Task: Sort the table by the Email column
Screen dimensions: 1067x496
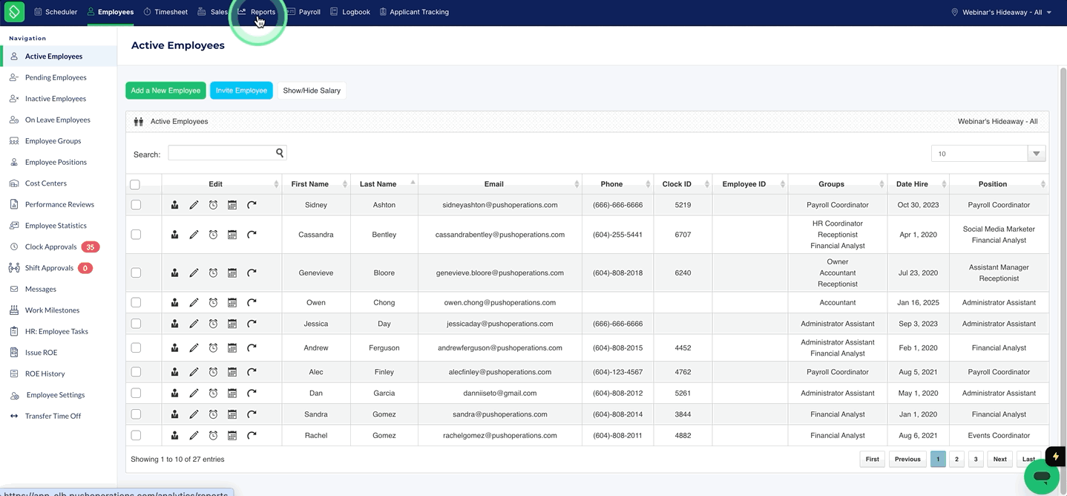Action: click(499, 184)
